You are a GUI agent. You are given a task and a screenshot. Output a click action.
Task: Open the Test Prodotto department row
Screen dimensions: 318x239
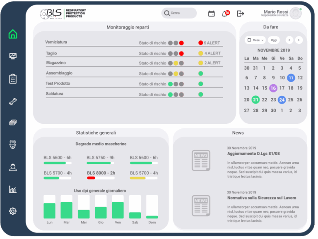134,83
